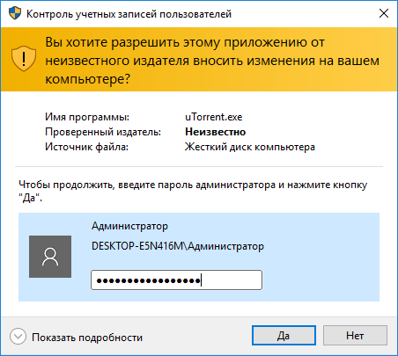Click the password instruction text
398x356 pixels.
point(193,192)
